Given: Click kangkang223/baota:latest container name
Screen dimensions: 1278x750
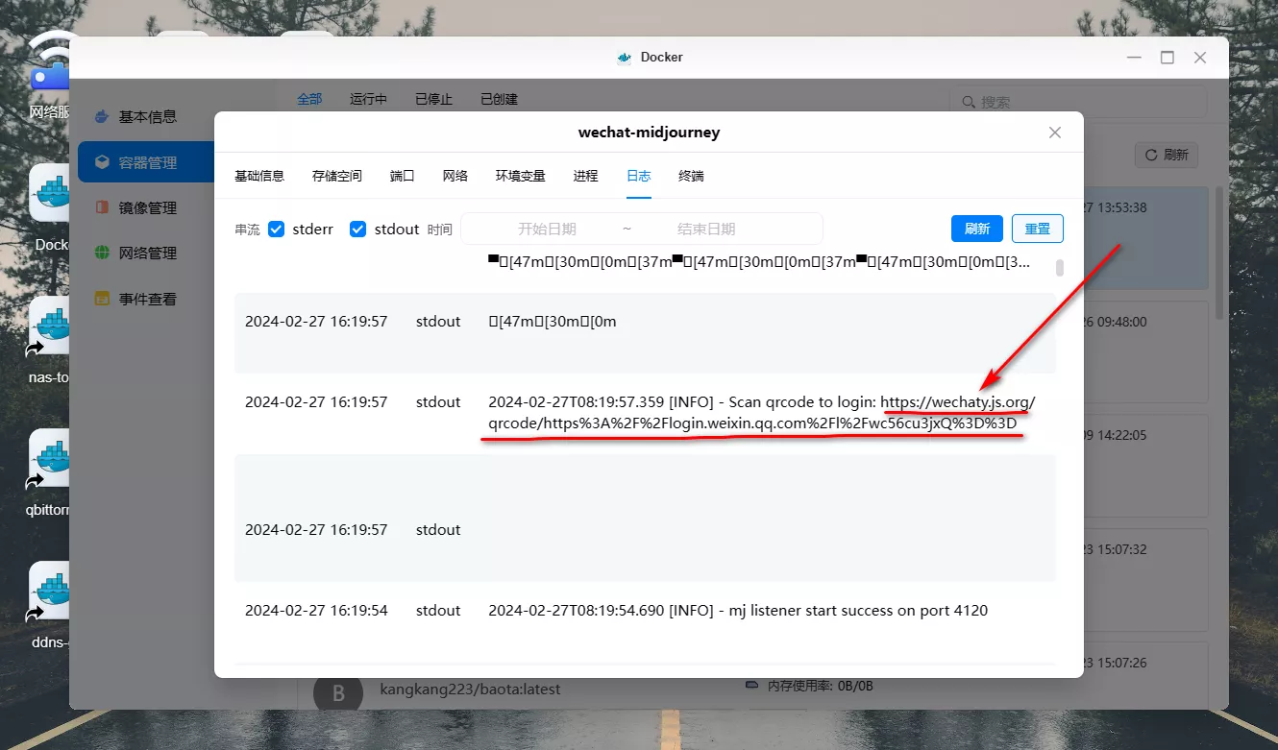Looking at the screenshot, I should 470,689.
